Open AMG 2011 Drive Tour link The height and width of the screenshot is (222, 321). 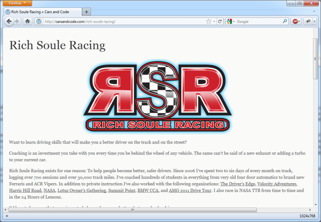point(190,190)
